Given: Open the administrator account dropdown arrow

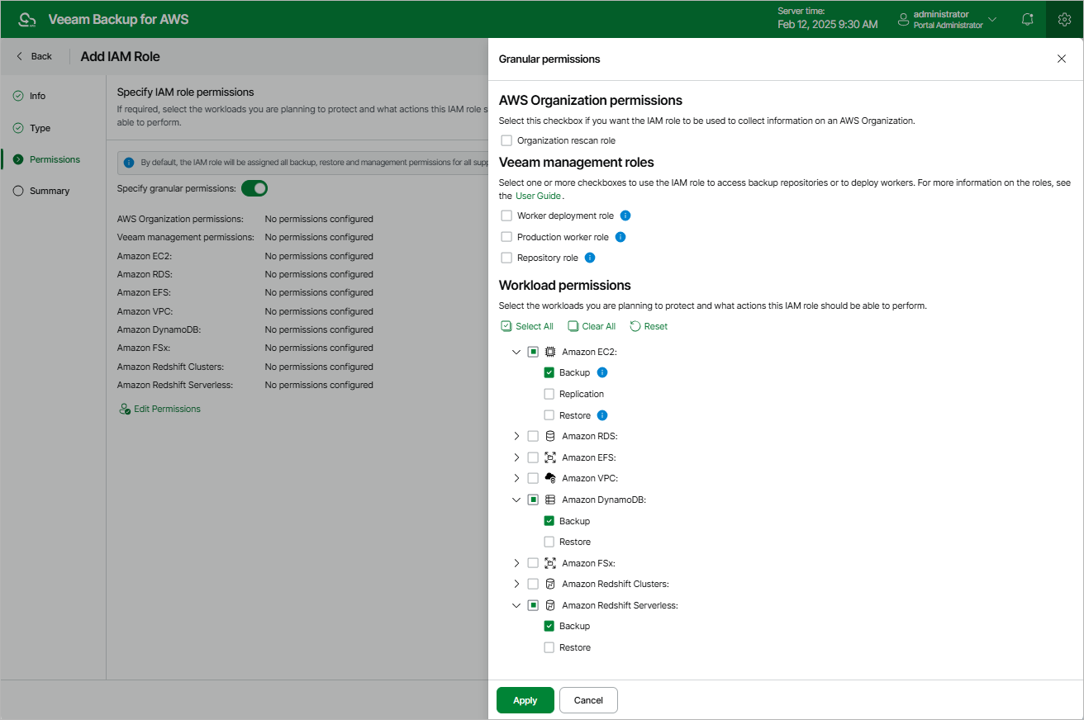Looking at the screenshot, I should point(992,19).
